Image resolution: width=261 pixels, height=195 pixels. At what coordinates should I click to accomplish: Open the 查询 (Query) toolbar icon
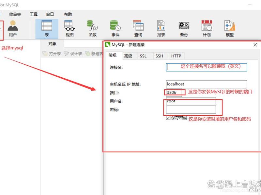138,29
